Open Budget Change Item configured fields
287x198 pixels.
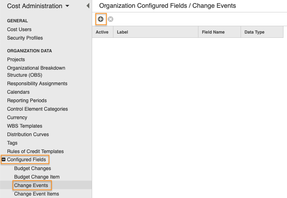[37, 177]
